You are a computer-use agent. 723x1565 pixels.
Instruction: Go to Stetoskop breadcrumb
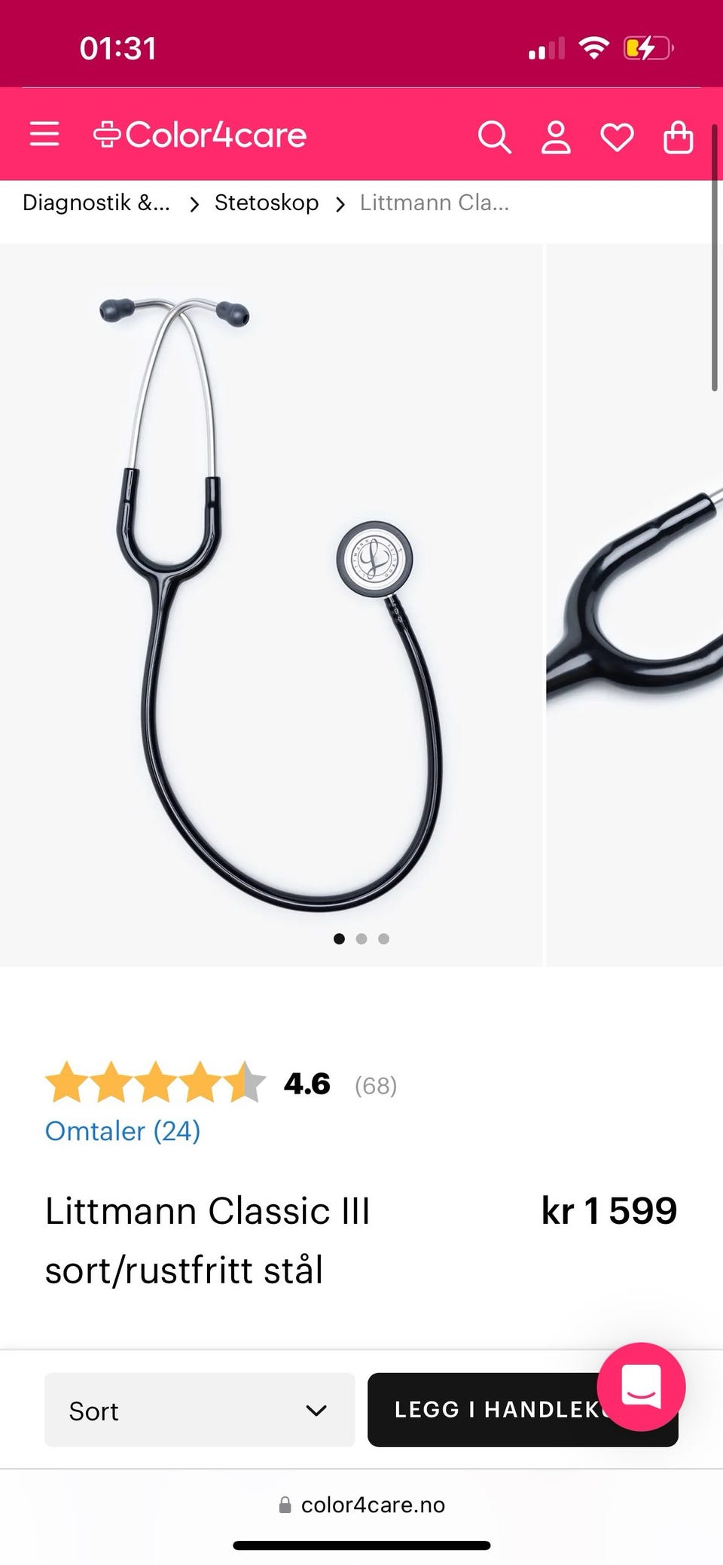pyautogui.click(x=267, y=203)
